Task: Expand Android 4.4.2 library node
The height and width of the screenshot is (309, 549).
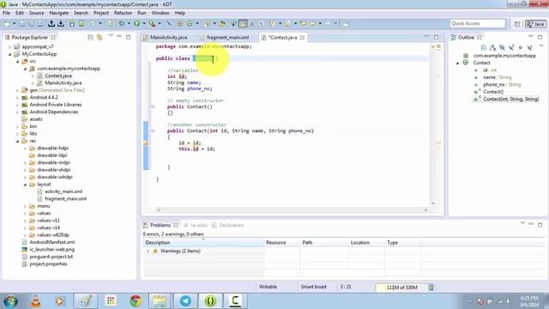Action: coord(17,97)
